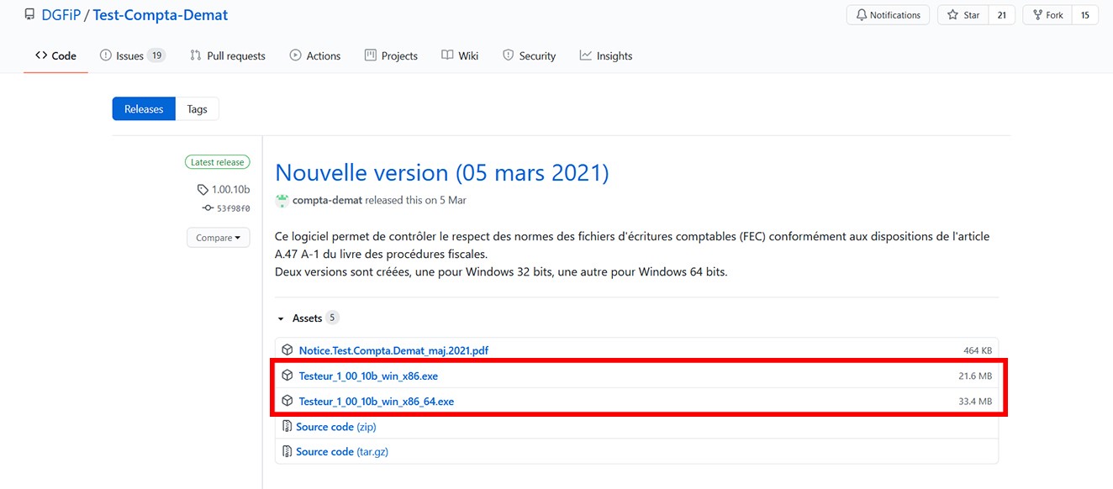Download Testeur_1_00_10b_win_x86_64.exe
Image resolution: width=1113 pixels, height=489 pixels.
[x=376, y=402]
